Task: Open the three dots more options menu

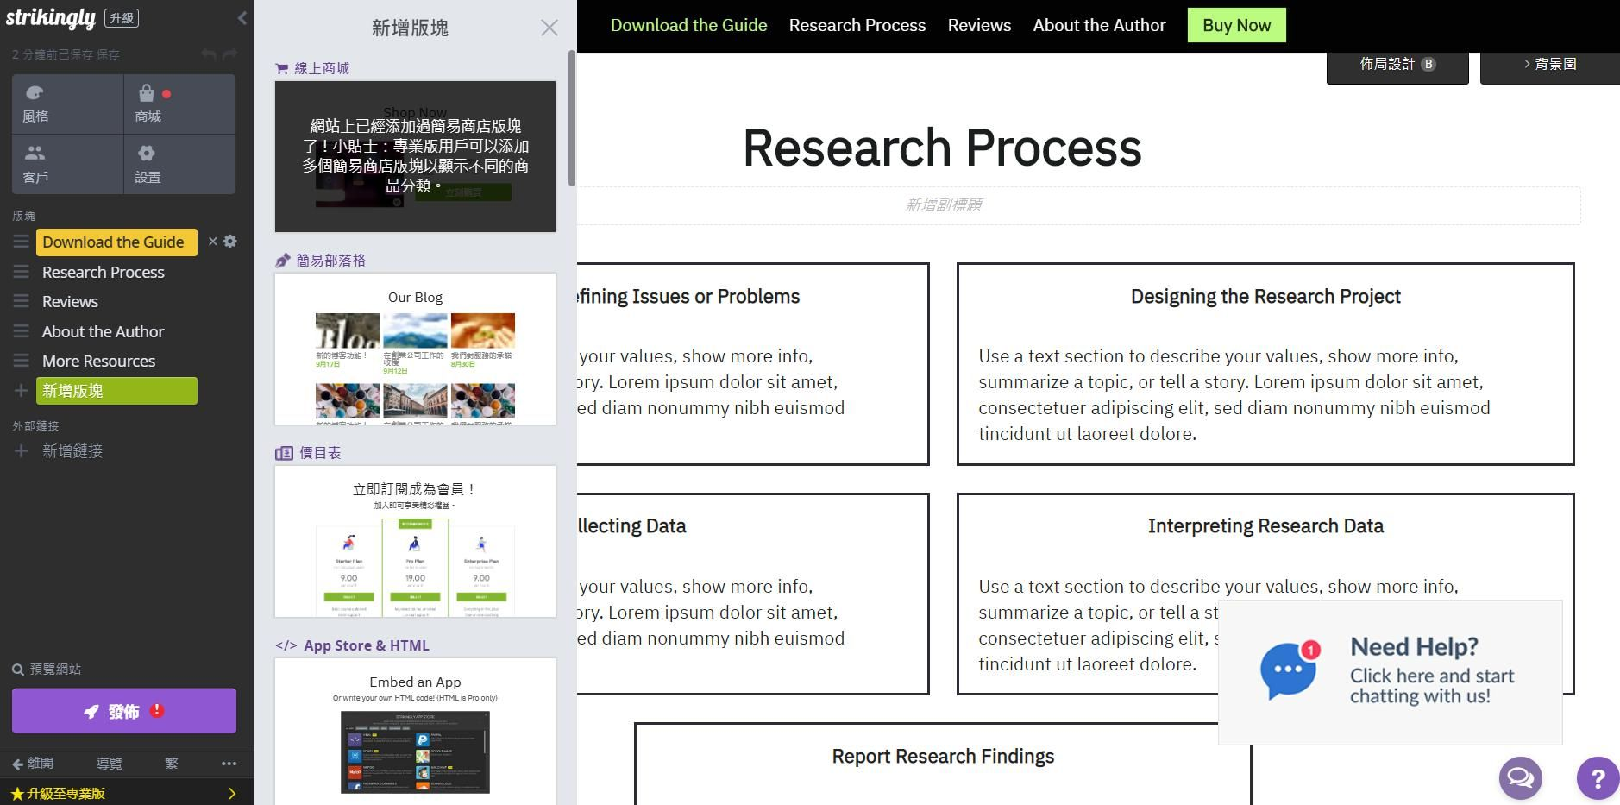Action: [229, 764]
